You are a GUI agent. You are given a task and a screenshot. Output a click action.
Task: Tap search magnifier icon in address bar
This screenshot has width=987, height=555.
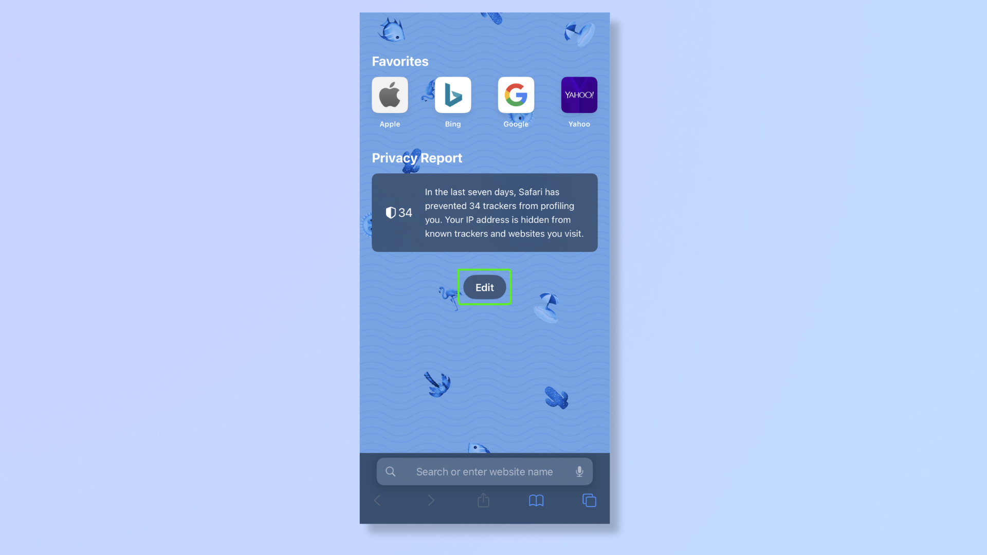pyautogui.click(x=391, y=471)
